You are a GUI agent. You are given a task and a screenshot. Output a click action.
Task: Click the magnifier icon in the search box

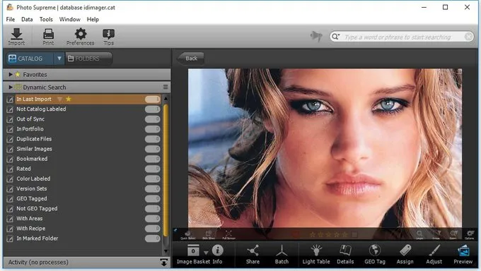(x=335, y=37)
